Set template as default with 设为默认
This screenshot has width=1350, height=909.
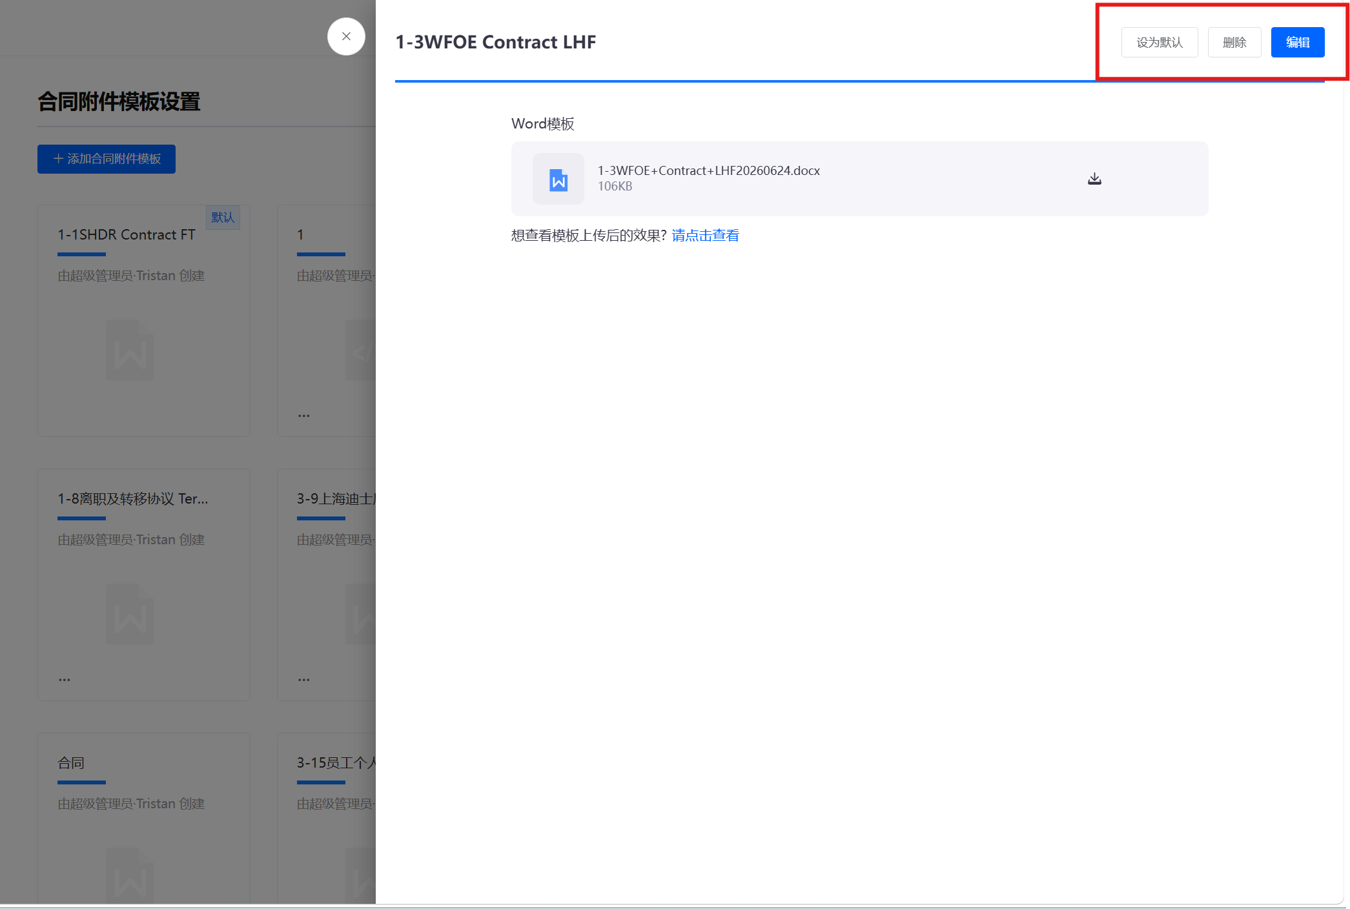pyautogui.click(x=1160, y=43)
